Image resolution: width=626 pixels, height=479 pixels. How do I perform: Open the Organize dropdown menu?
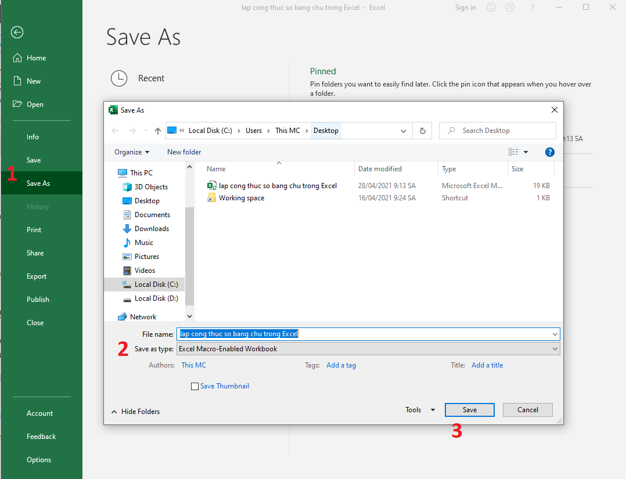(132, 152)
